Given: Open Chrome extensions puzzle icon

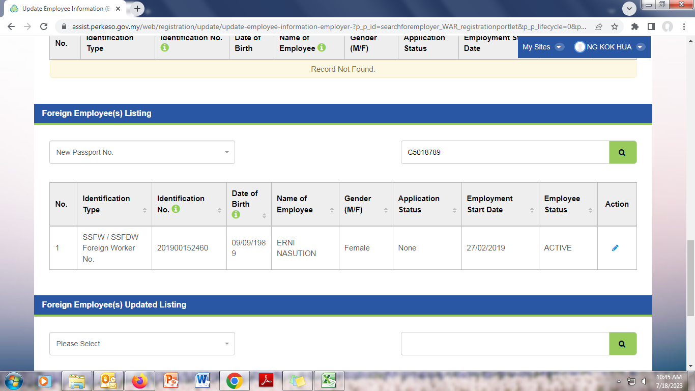Looking at the screenshot, I should (634, 26).
